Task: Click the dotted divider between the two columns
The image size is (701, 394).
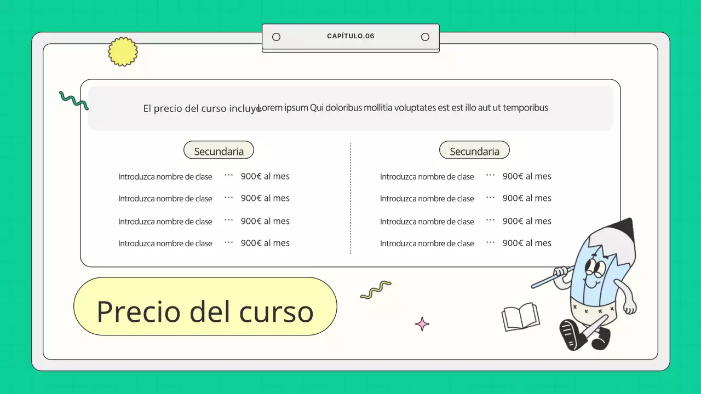Action: 350,198
